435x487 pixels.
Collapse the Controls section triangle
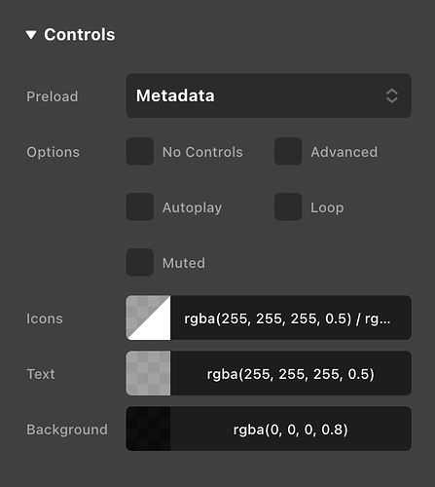click(x=31, y=35)
